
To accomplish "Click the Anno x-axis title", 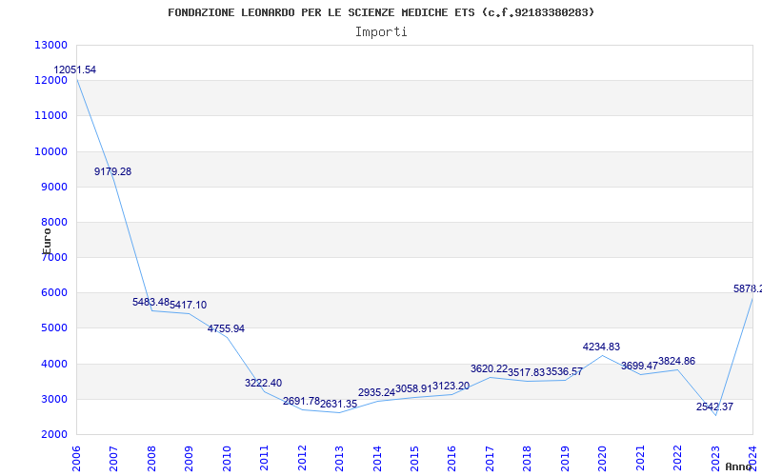I will click(739, 466).
